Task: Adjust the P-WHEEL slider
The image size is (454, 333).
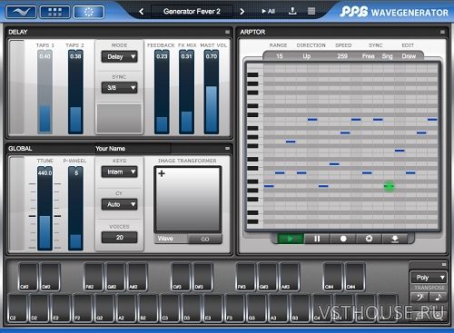Action: (75, 208)
